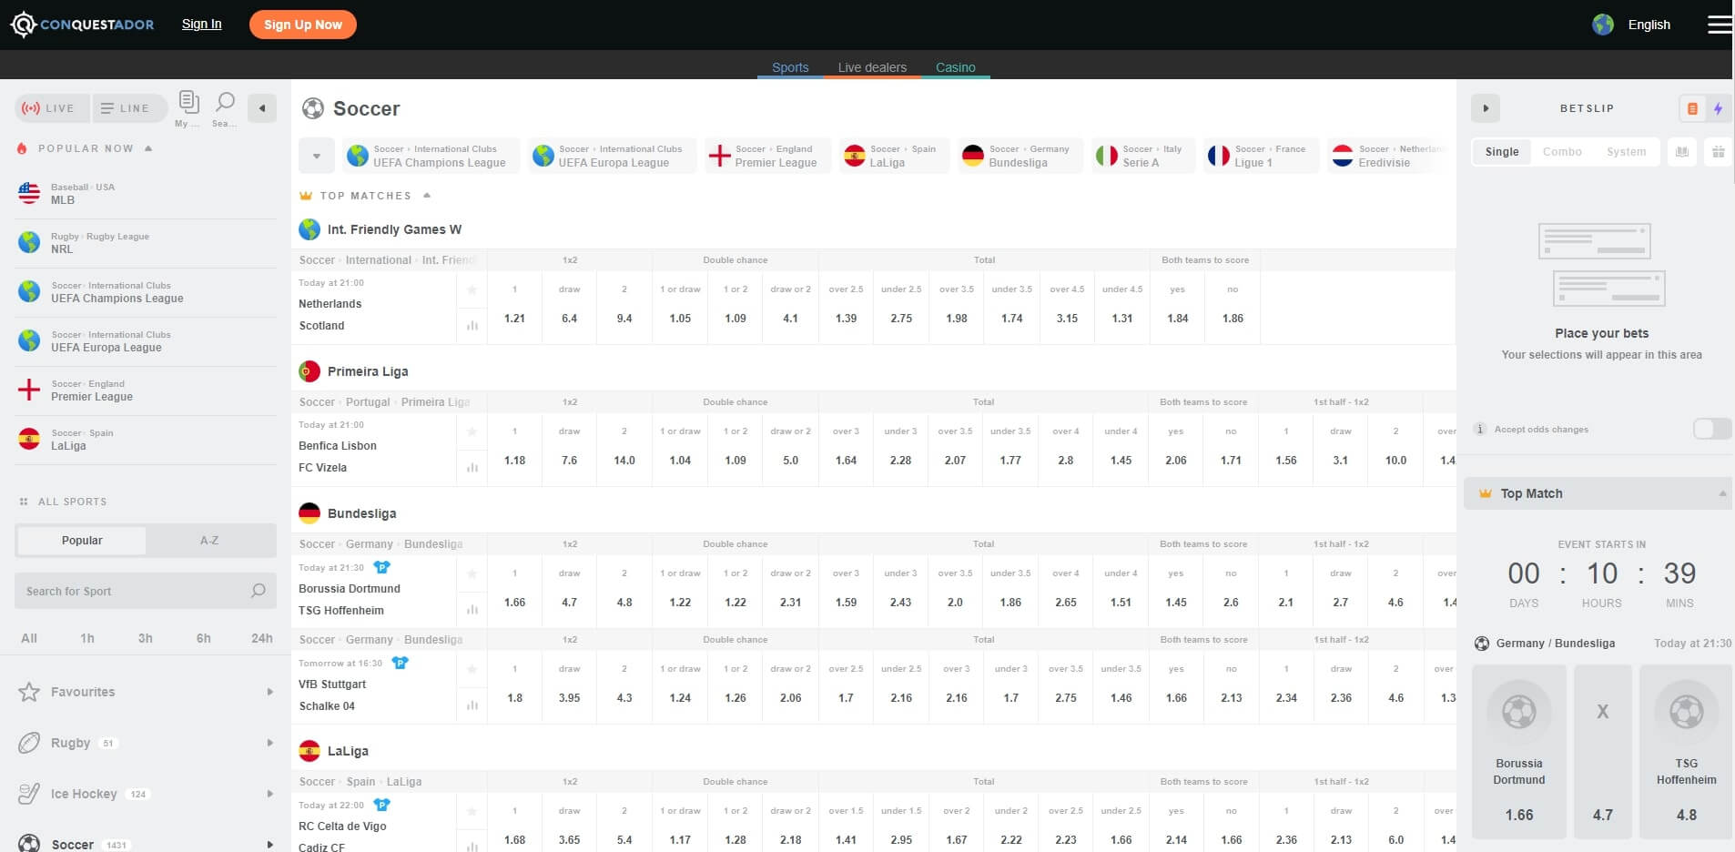Open the hamburger menu at top right

pyautogui.click(x=1719, y=25)
